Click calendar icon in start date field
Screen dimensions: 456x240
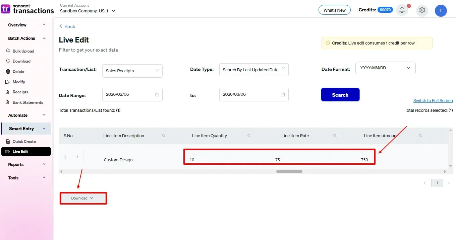click(x=157, y=95)
